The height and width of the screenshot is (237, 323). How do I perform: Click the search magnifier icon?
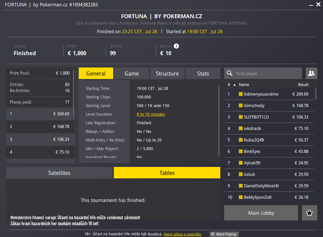tap(230, 73)
